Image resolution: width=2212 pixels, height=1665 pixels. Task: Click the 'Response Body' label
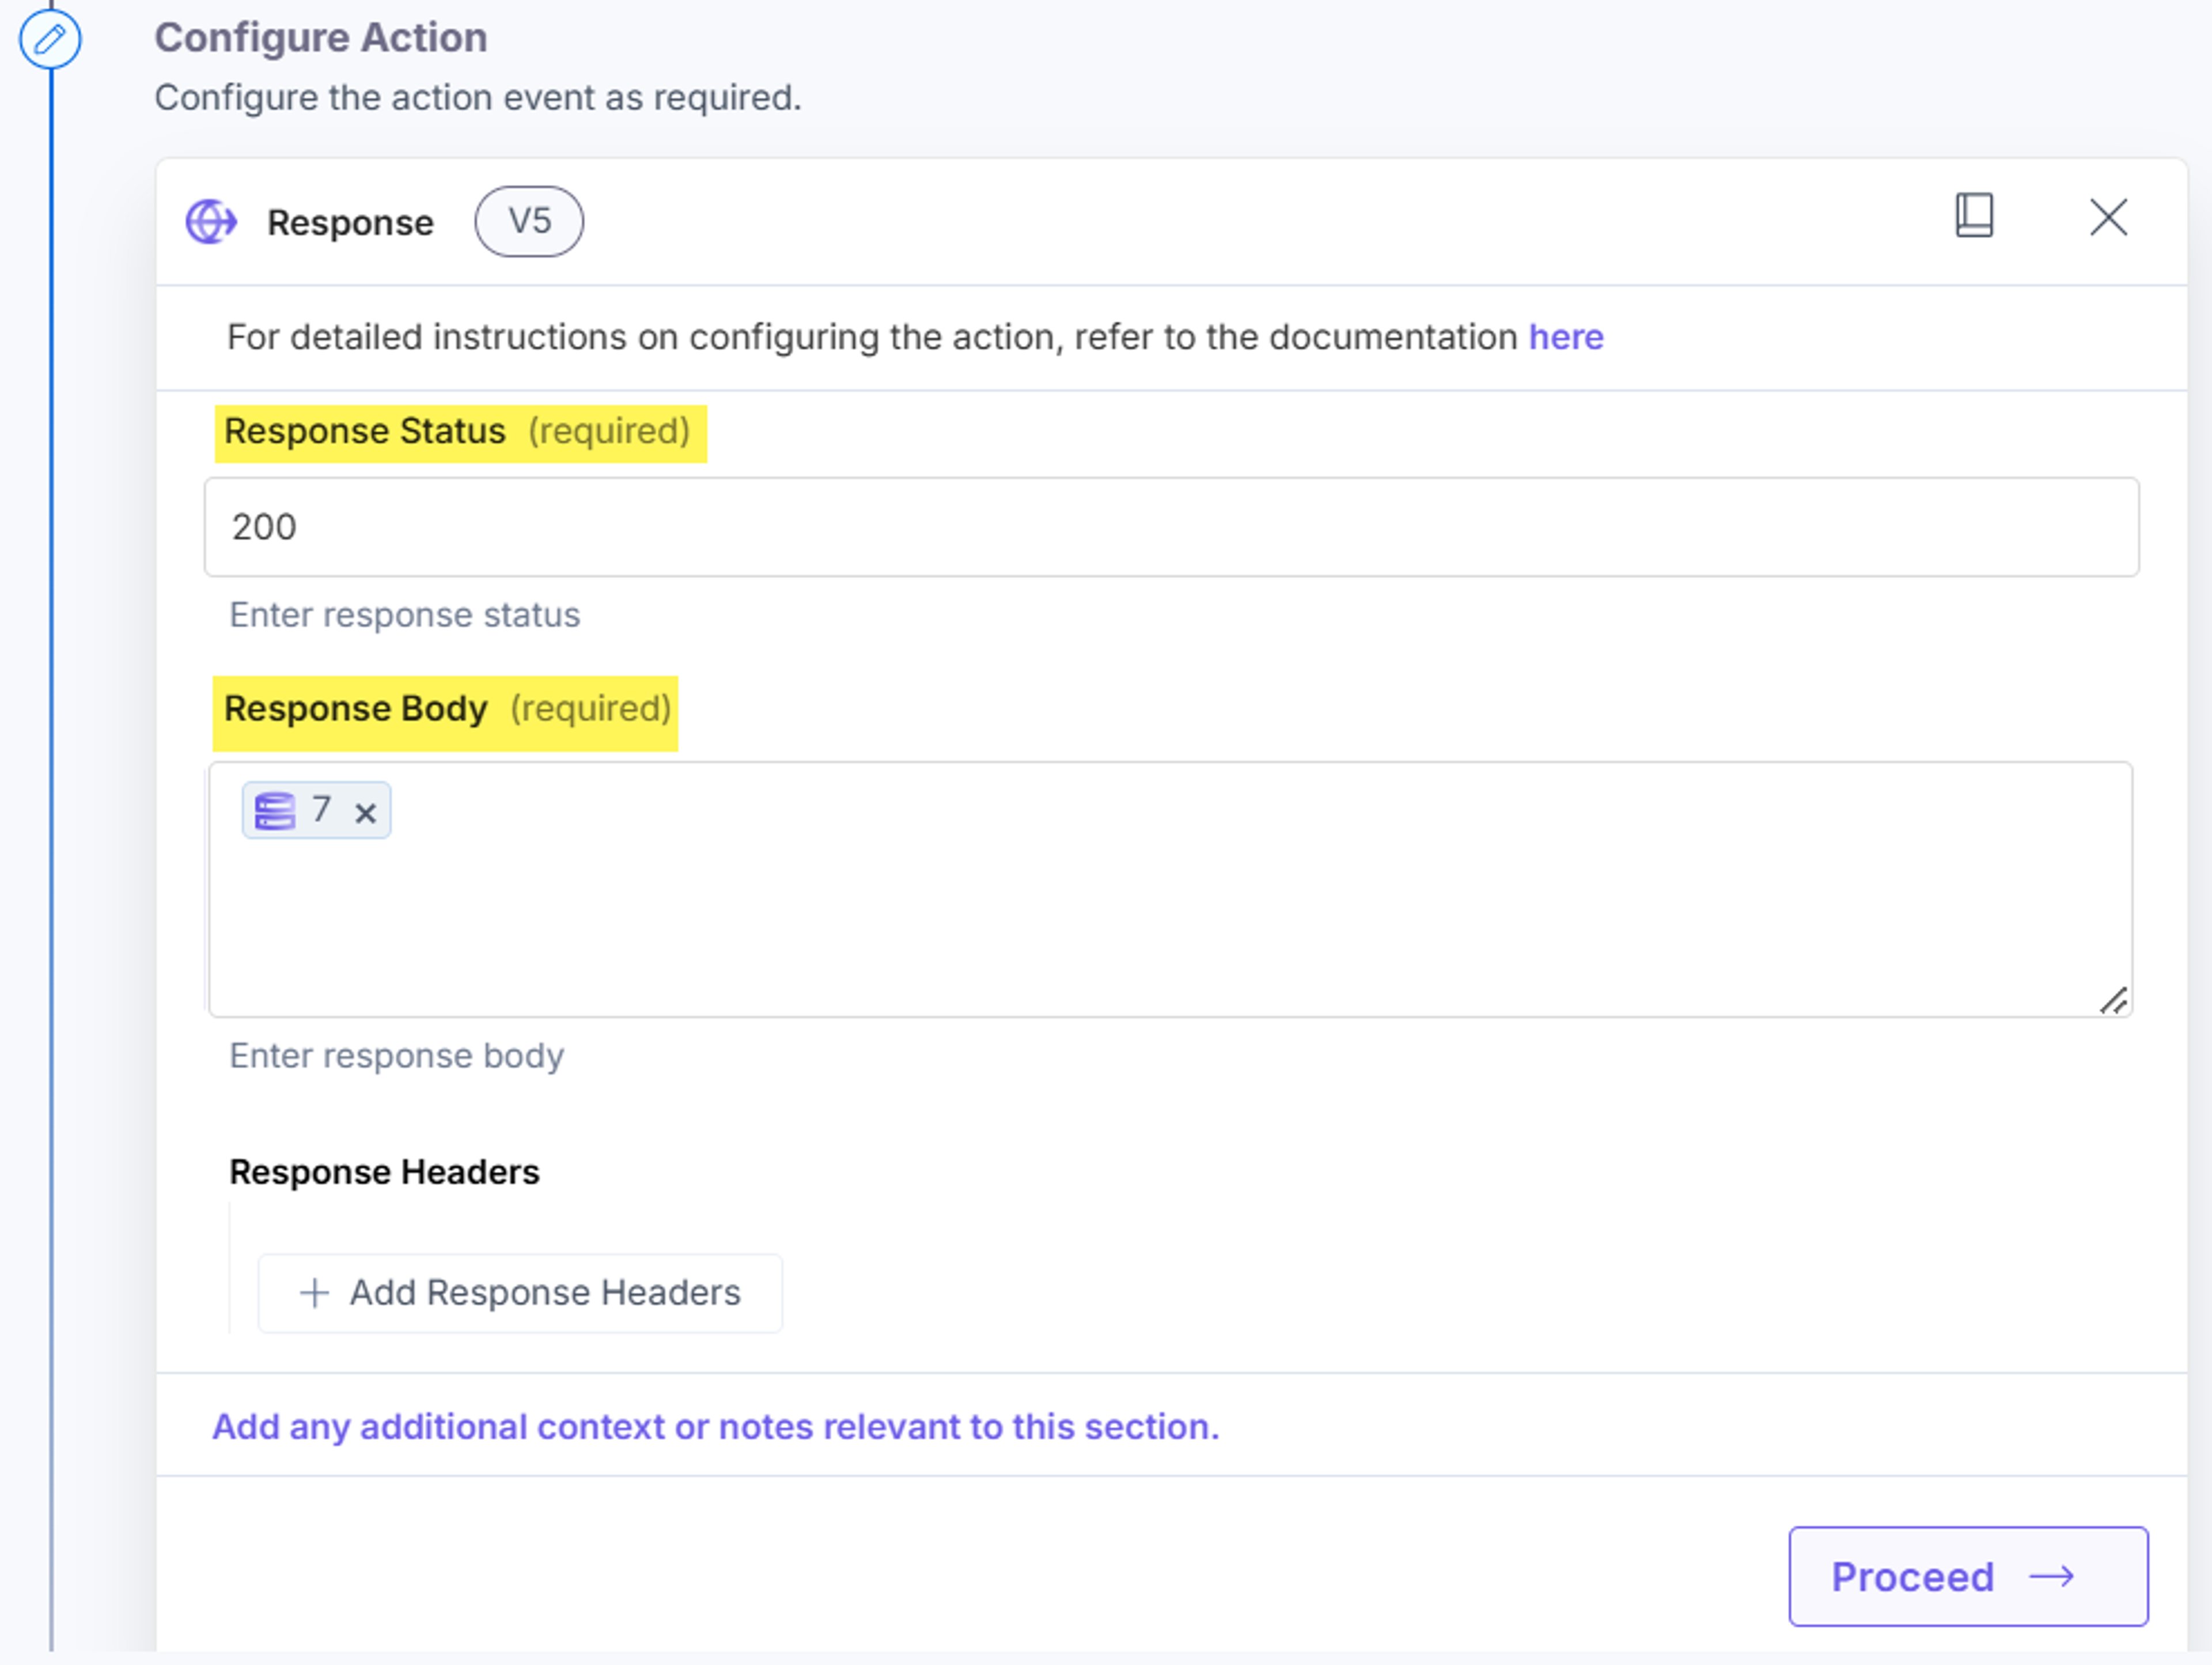(x=356, y=709)
